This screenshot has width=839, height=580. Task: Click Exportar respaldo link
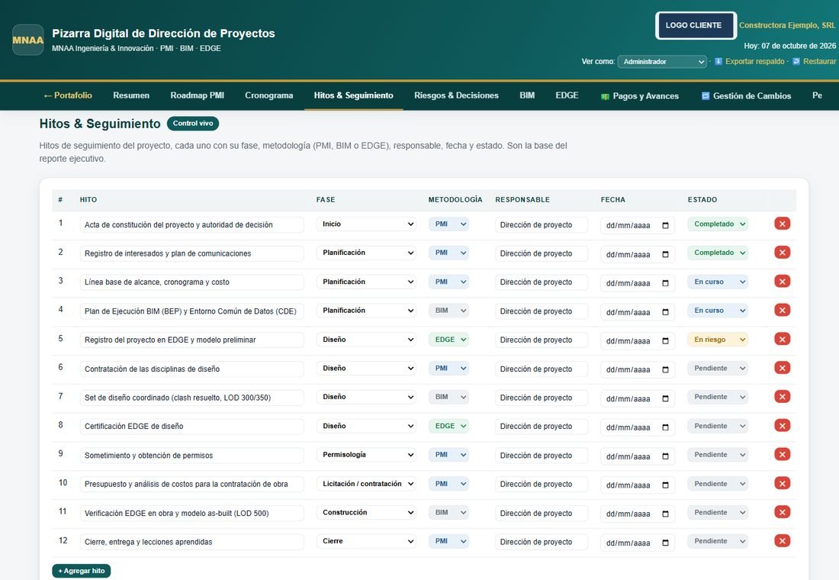tap(750, 62)
